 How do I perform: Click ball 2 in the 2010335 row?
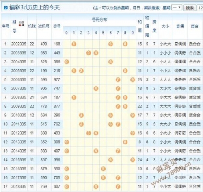81,115
